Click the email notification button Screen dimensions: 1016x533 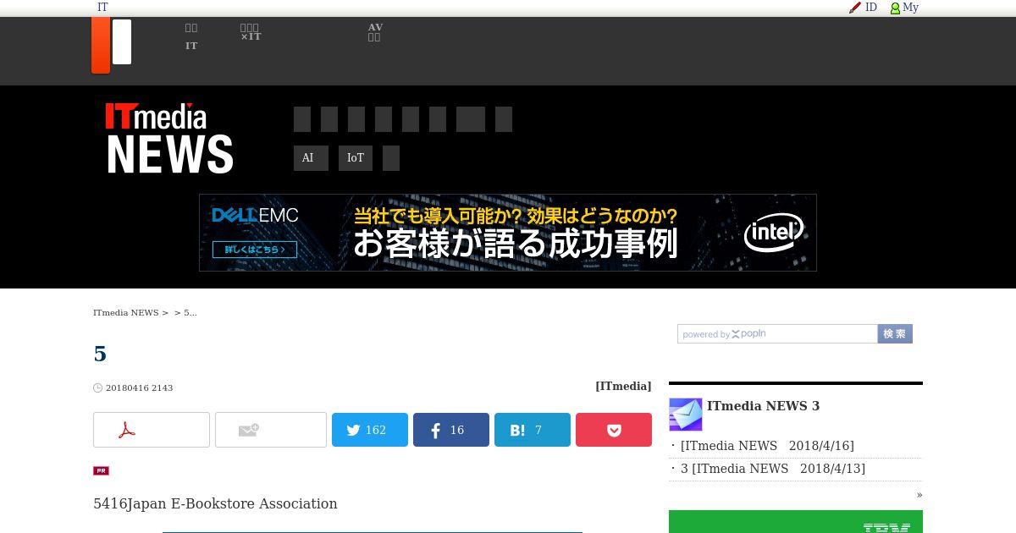click(x=271, y=430)
